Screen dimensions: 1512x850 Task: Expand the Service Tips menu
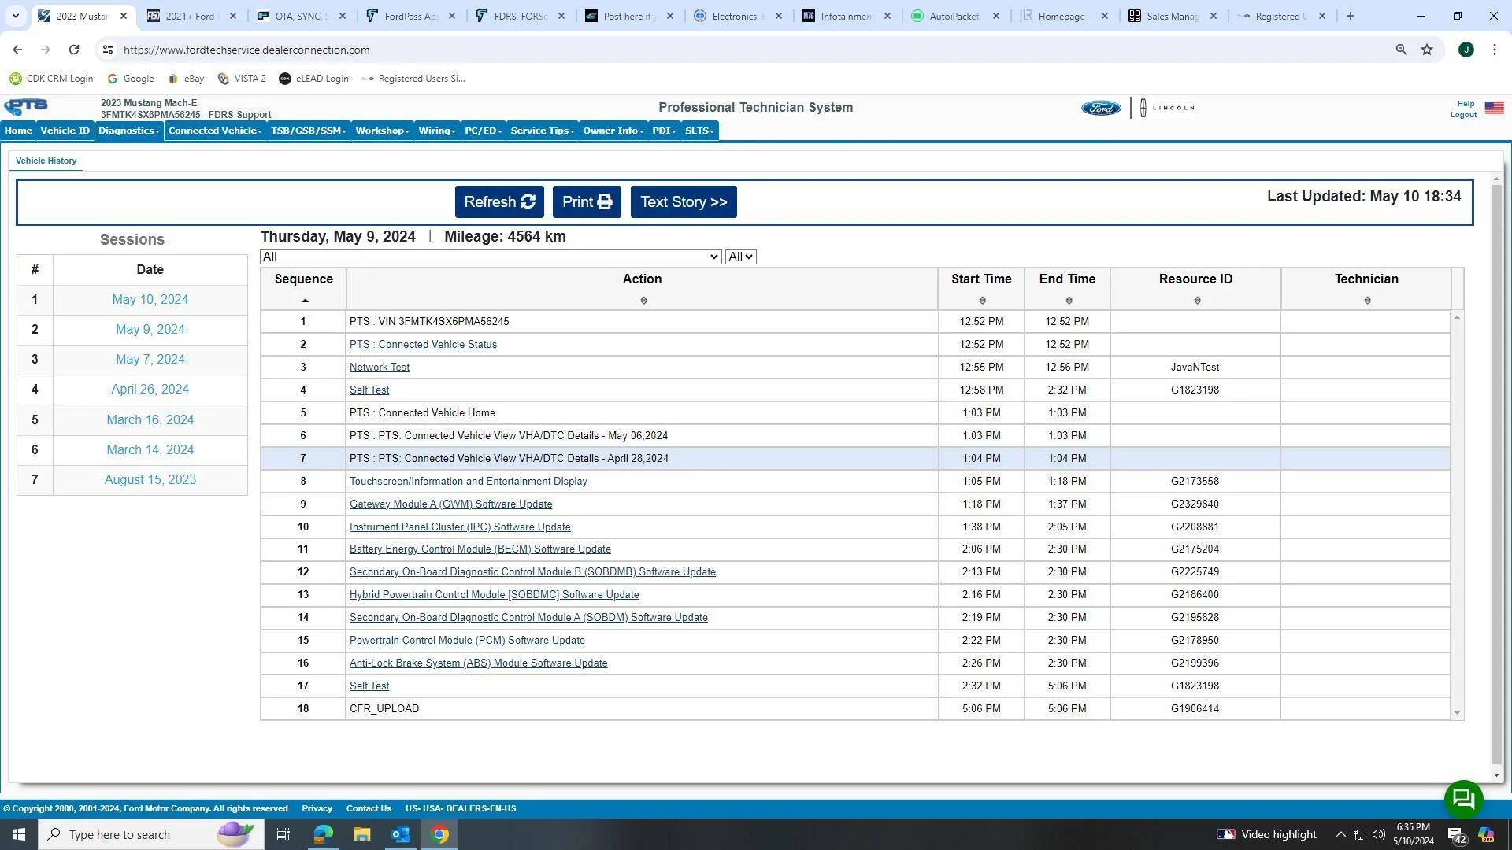(x=543, y=131)
